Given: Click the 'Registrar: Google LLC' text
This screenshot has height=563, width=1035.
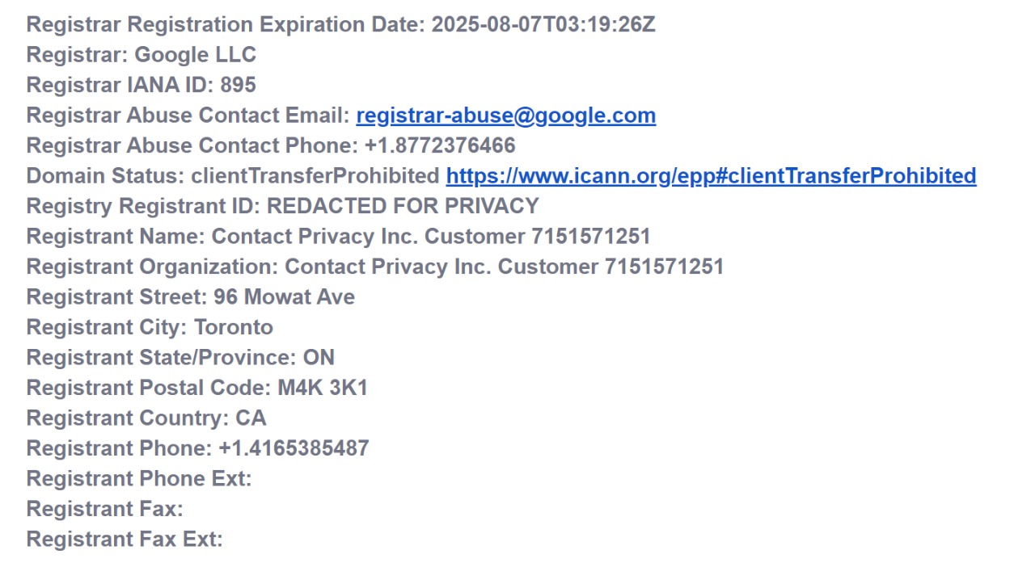Looking at the screenshot, I should 142,55.
